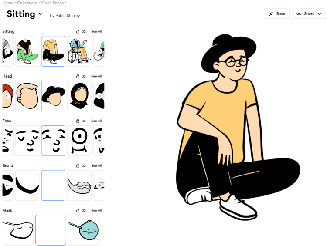Apply the teal respirator mask
This screenshot has height=246, width=327.
[83, 230]
